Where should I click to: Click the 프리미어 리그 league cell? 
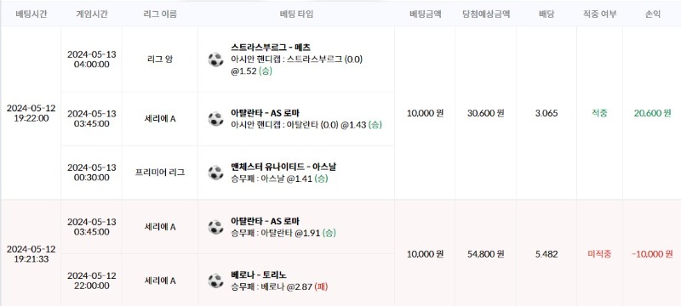pos(160,173)
